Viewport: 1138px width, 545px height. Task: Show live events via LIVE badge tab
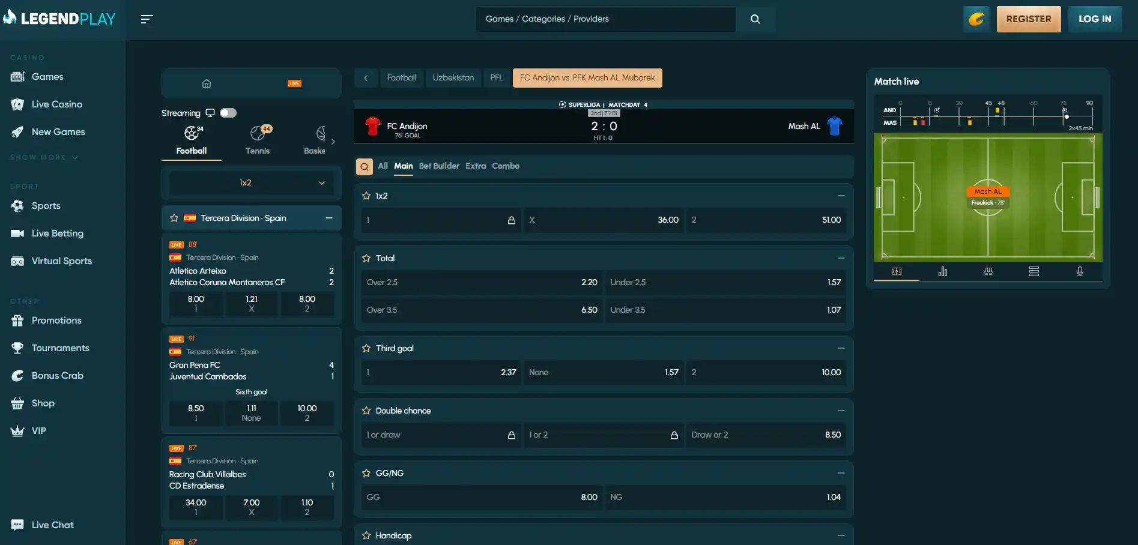[294, 83]
